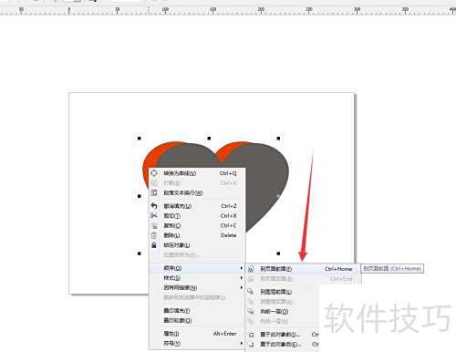Click the top-right selection handle

(x=278, y=139)
